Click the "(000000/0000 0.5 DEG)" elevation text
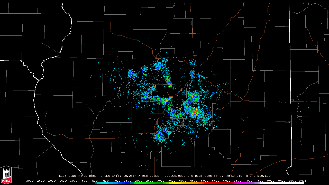The image size is (329, 185). [x=183, y=176]
